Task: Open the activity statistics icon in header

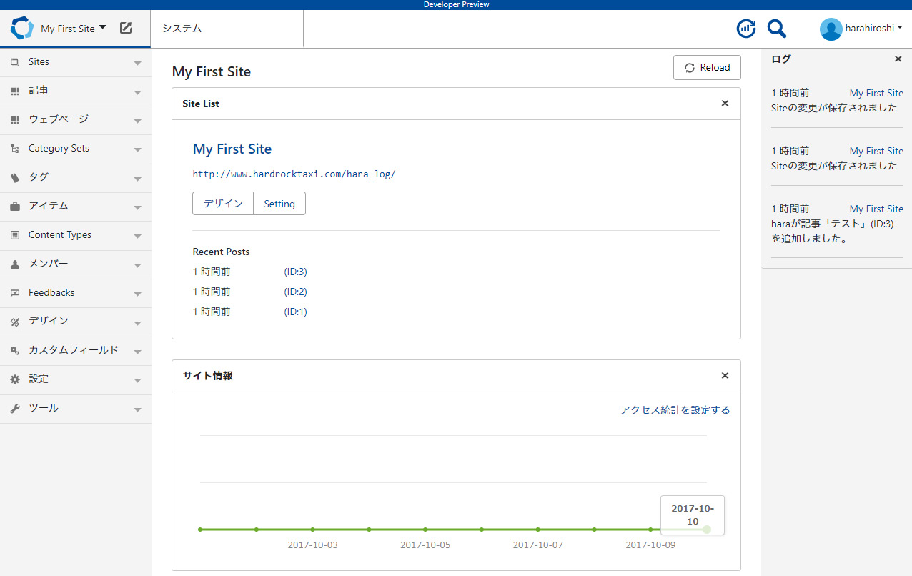Action: [746, 29]
